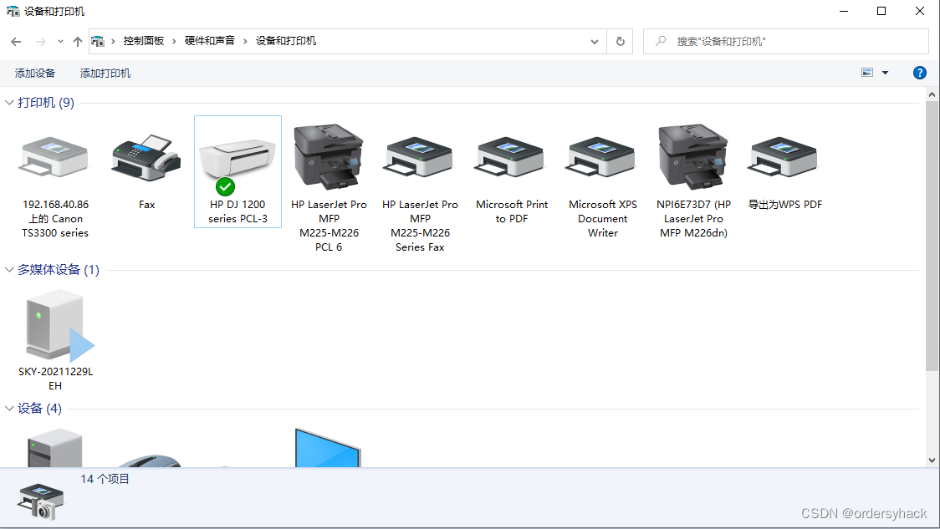Select HP LaserJet Pro MFP M225-M226 PCL 6
Image resolution: width=940 pixels, height=529 pixels.
(329, 157)
